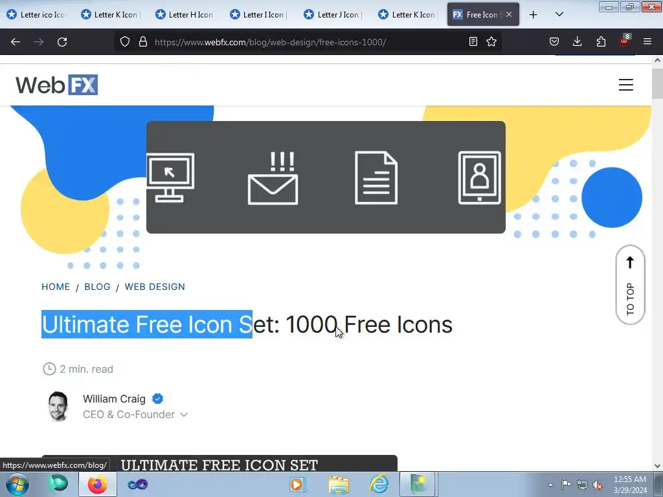Image resolution: width=663 pixels, height=497 pixels.
Task: Open File Explorer folder on the taskbar
Action: (339, 485)
